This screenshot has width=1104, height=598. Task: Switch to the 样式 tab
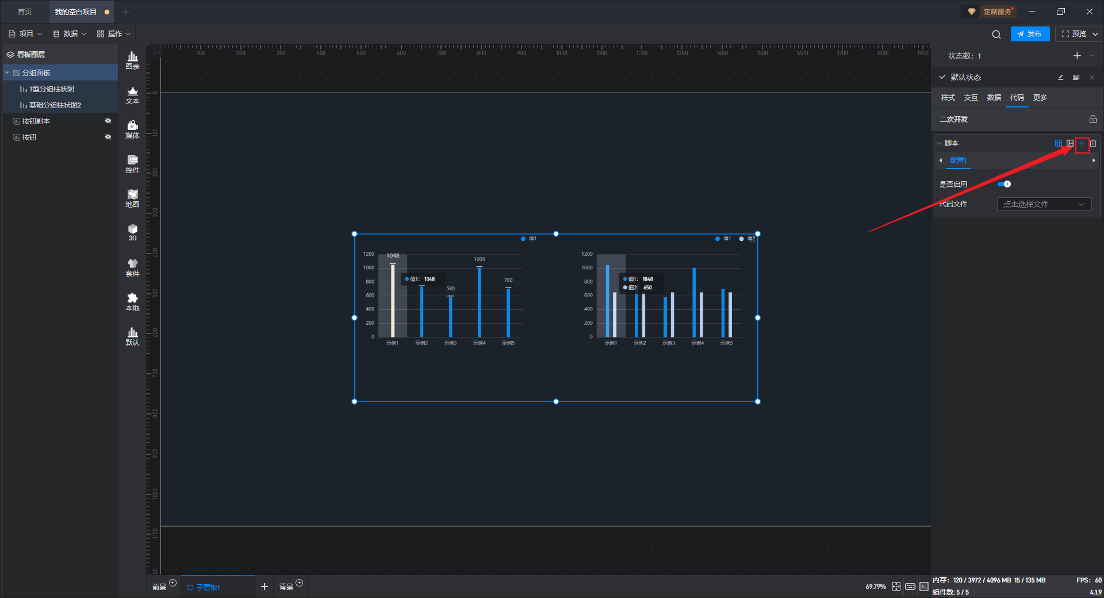click(x=948, y=98)
